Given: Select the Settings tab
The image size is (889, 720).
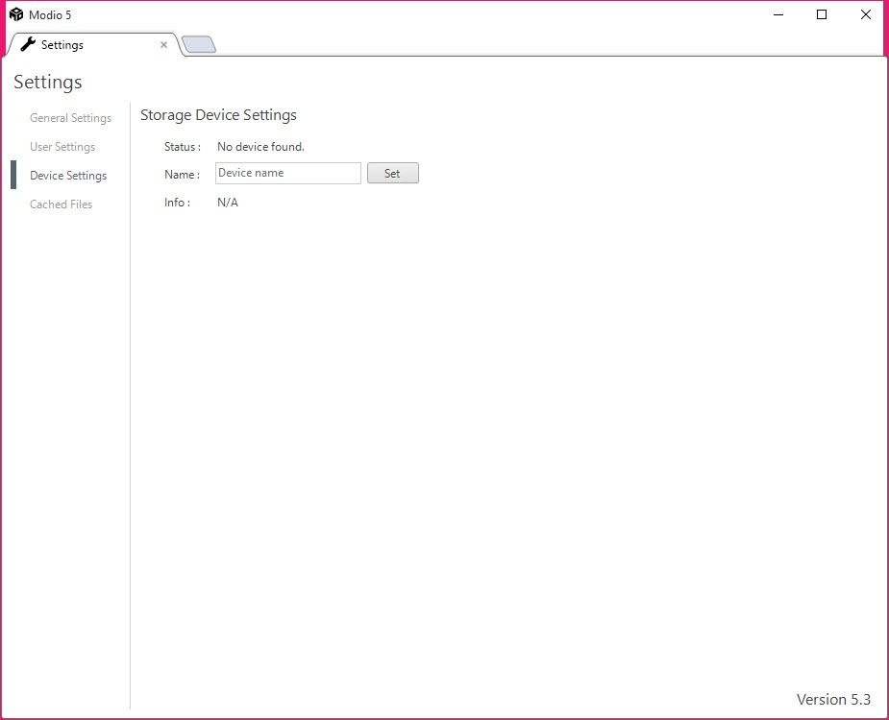Looking at the screenshot, I should 93,45.
